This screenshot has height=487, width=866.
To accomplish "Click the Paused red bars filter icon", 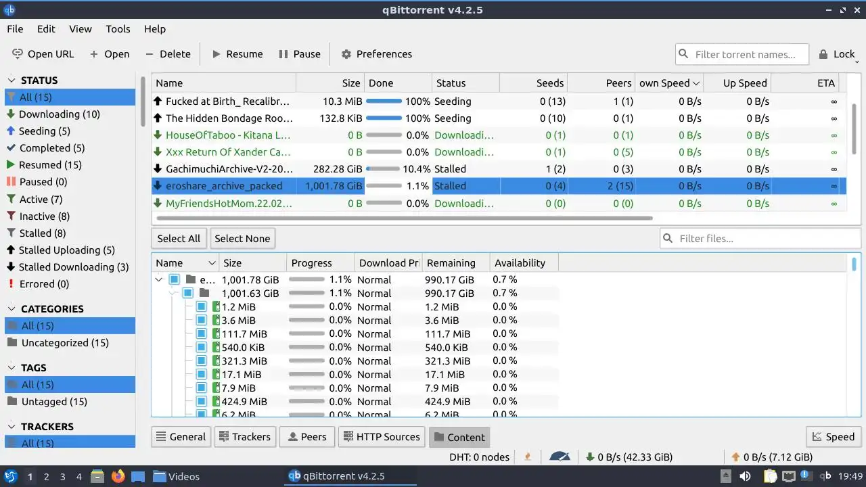I will [11, 182].
